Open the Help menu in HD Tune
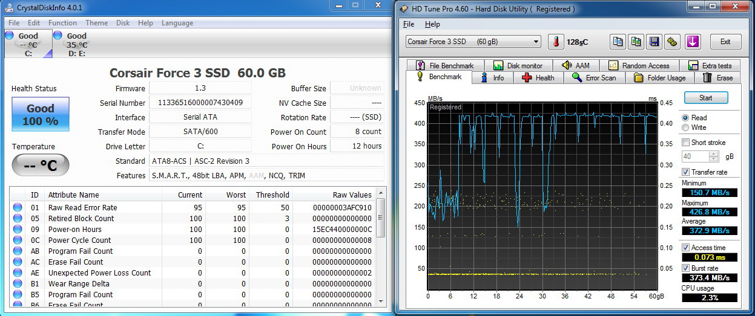The height and width of the screenshot is (316, 755). click(x=432, y=24)
